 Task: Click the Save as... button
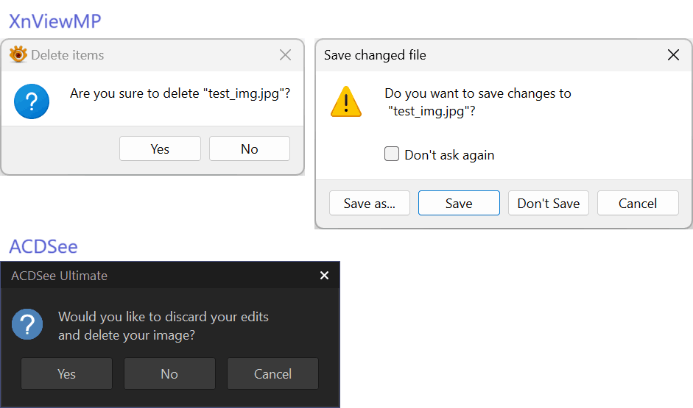[370, 204]
